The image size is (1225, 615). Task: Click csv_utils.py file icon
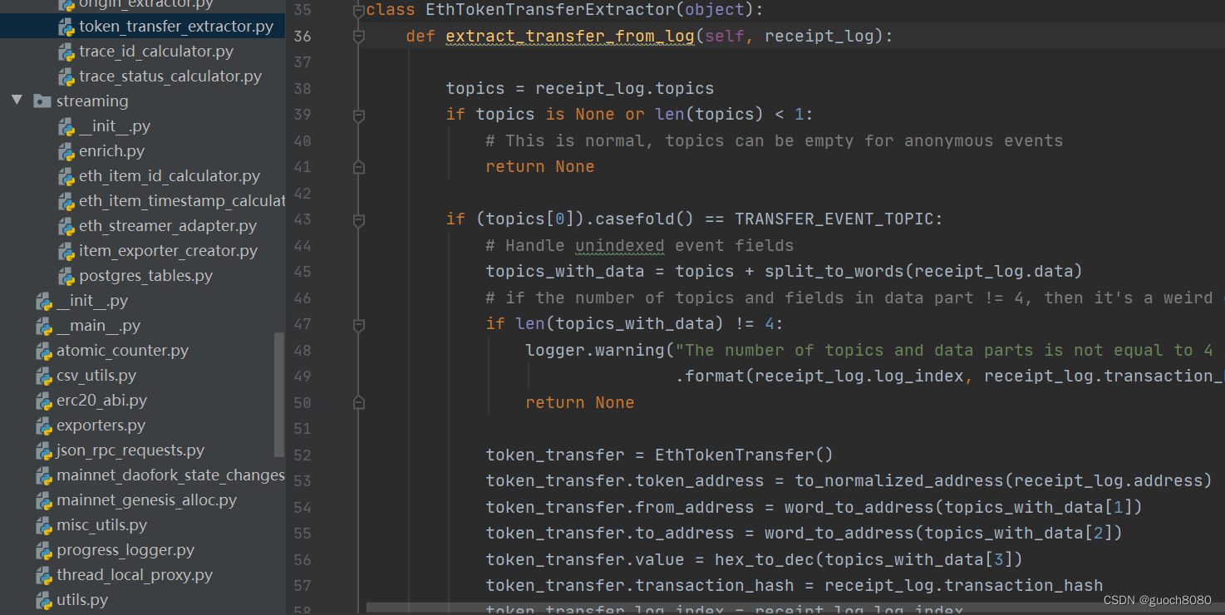[x=43, y=376]
